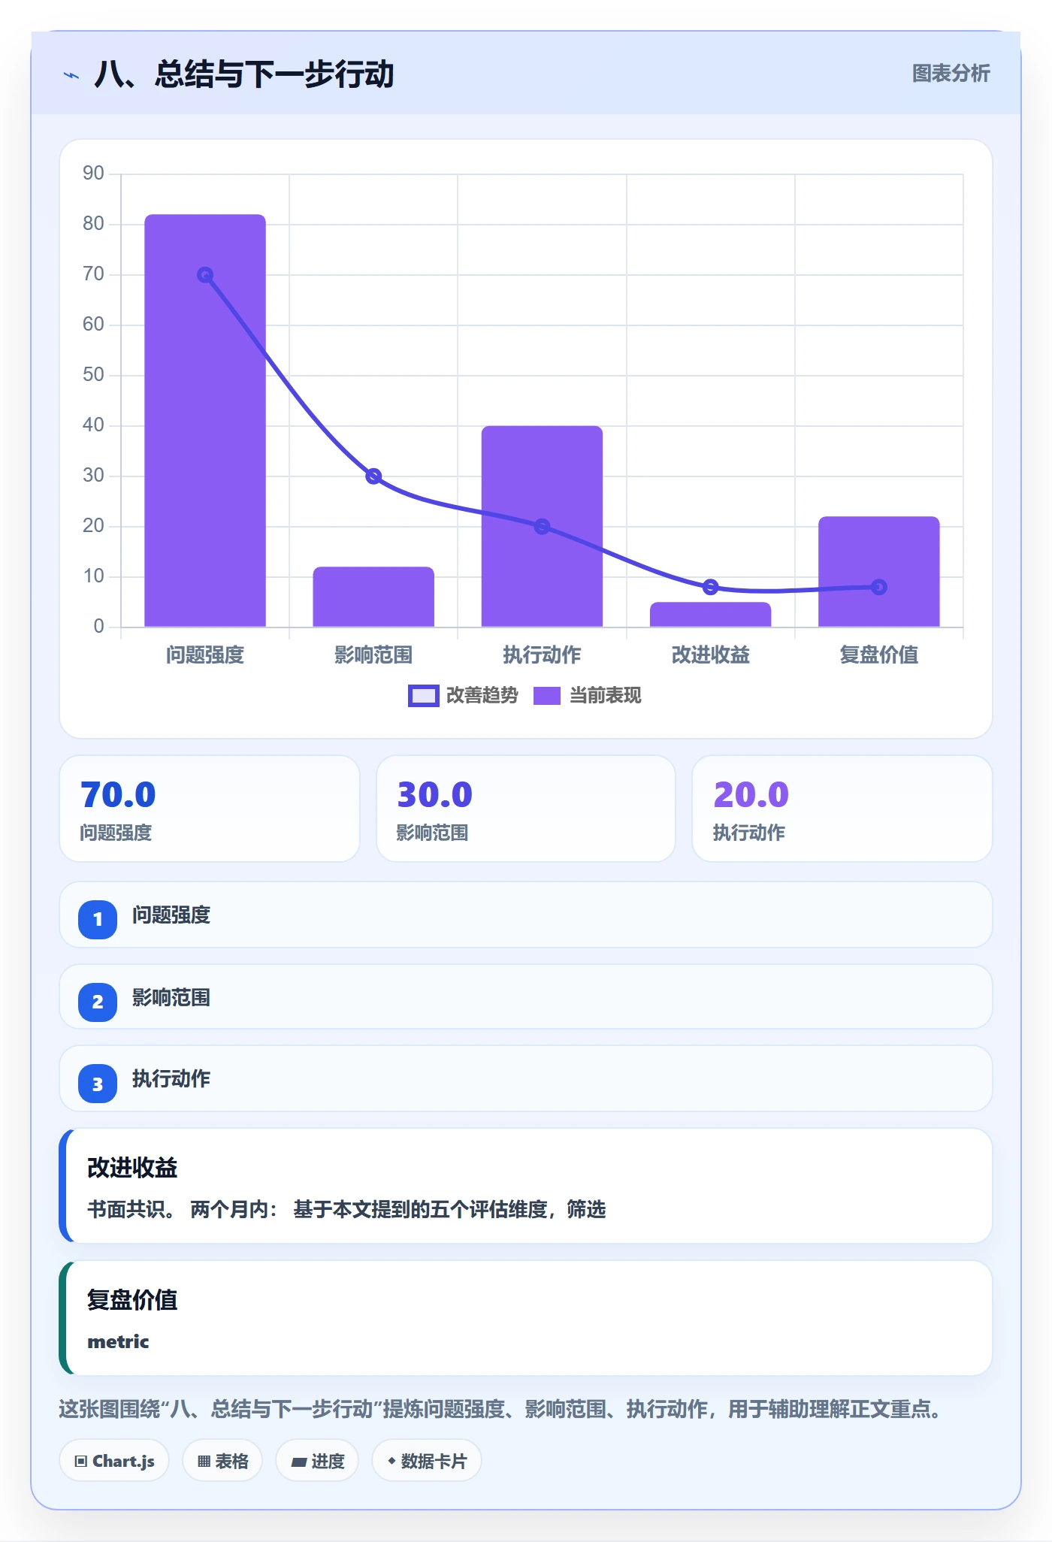Click the 书面共识 description text
1052x1542 pixels.
point(346,1209)
